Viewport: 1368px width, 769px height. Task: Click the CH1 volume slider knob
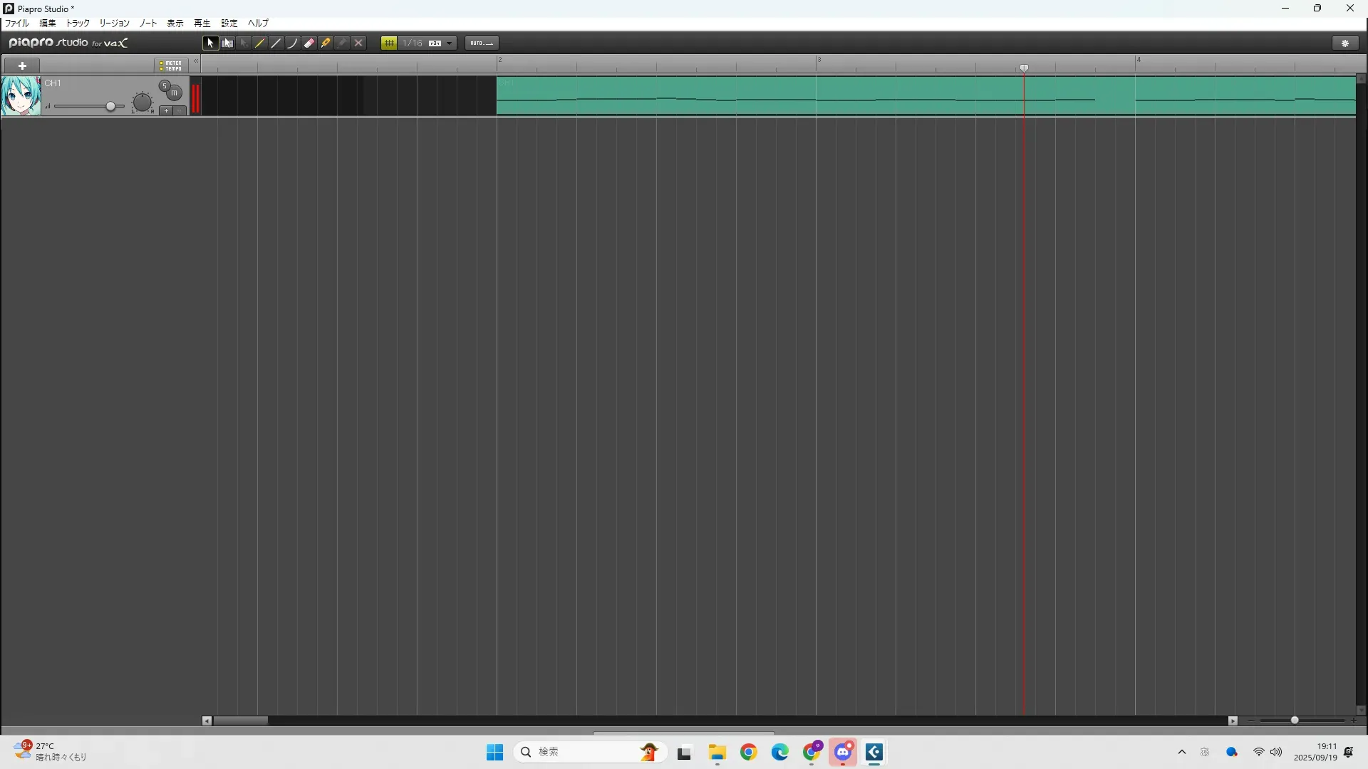tap(110, 107)
